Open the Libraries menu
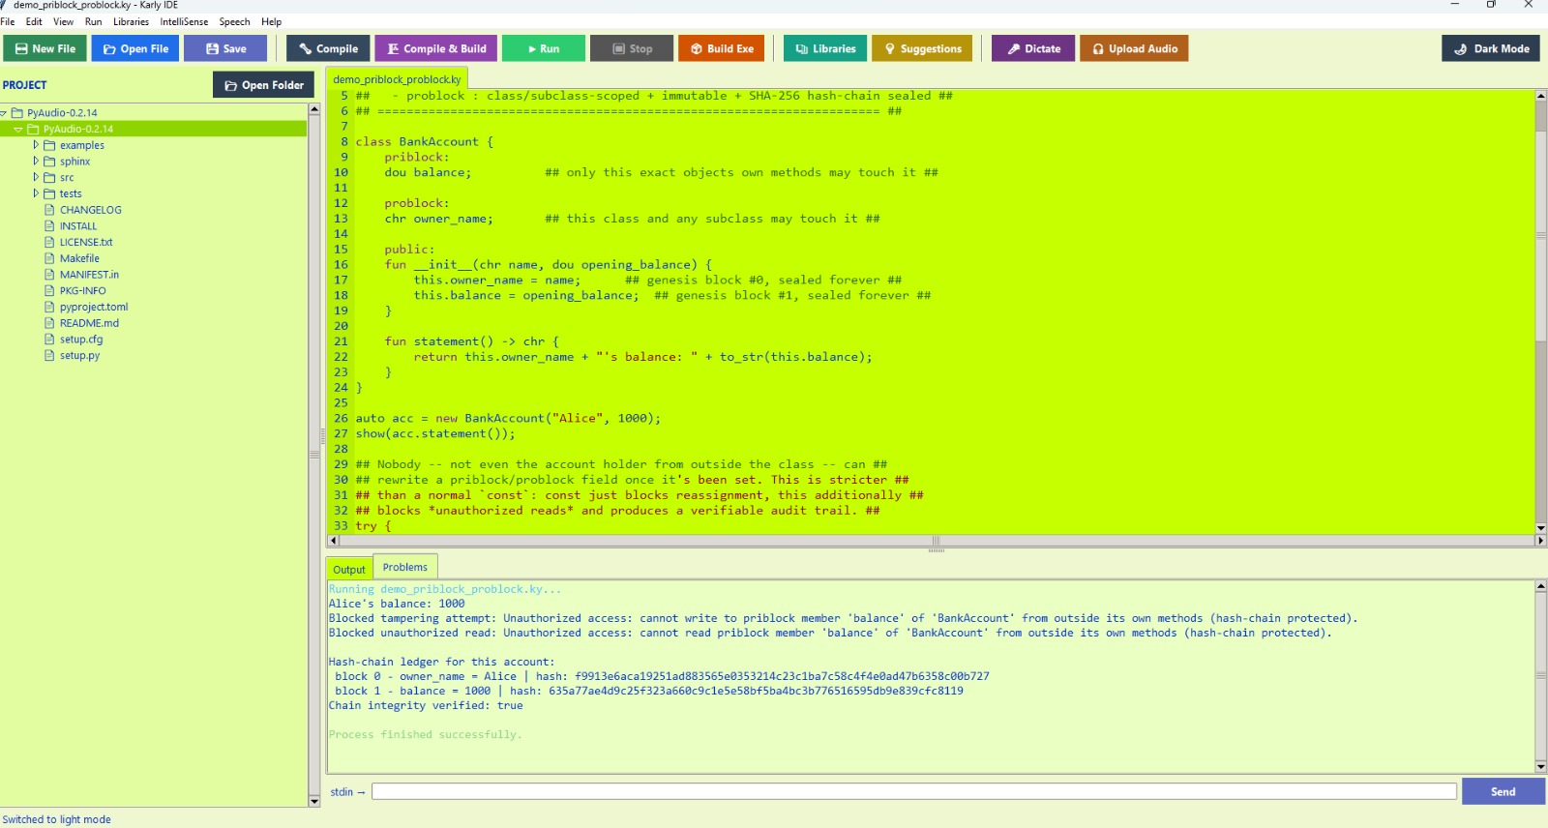 click(131, 21)
